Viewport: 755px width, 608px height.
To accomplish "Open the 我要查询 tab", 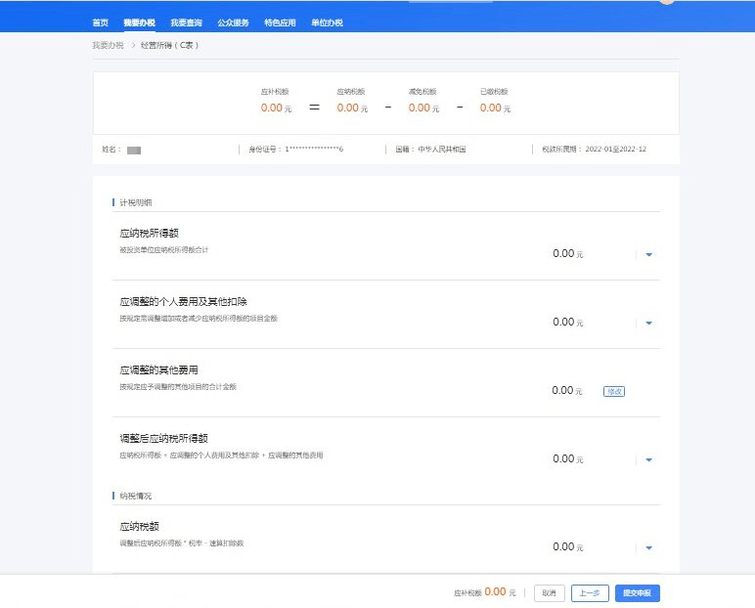I will tap(186, 22).
